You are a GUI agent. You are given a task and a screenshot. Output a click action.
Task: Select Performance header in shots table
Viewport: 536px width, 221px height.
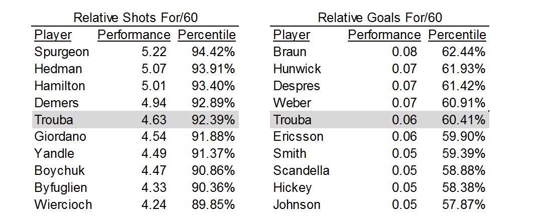pyautogui.click(x=134, y=35)
